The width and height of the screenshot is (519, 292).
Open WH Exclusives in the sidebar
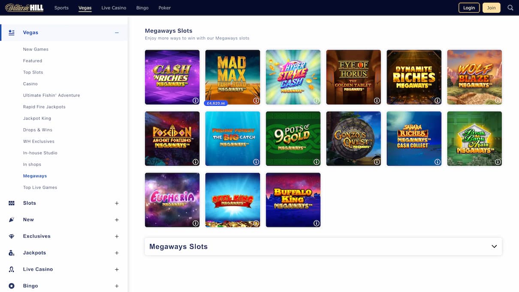click(x=39, y=141)
